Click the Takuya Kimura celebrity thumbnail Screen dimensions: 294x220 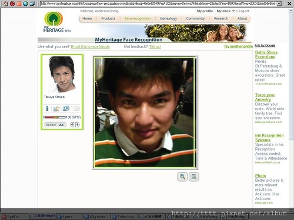pos(62,75)
